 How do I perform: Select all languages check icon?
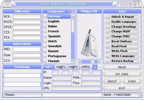point(71,11)
